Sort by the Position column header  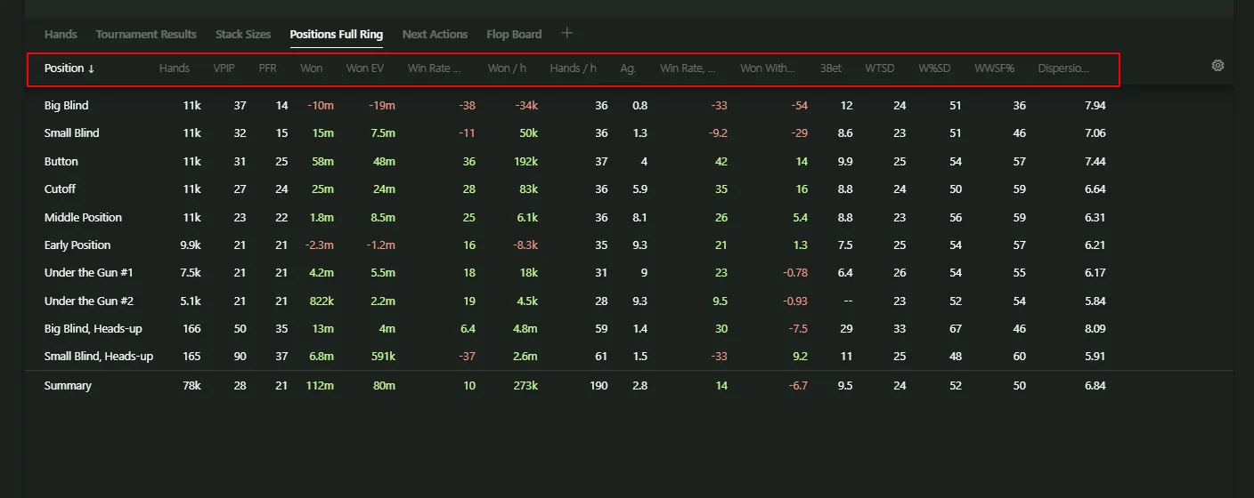(x=69, y=68)
